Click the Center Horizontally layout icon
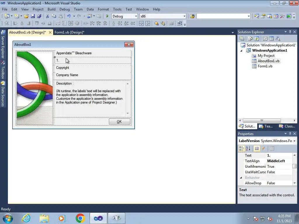This screenshot has height=224, width=299. pos(141,23)
